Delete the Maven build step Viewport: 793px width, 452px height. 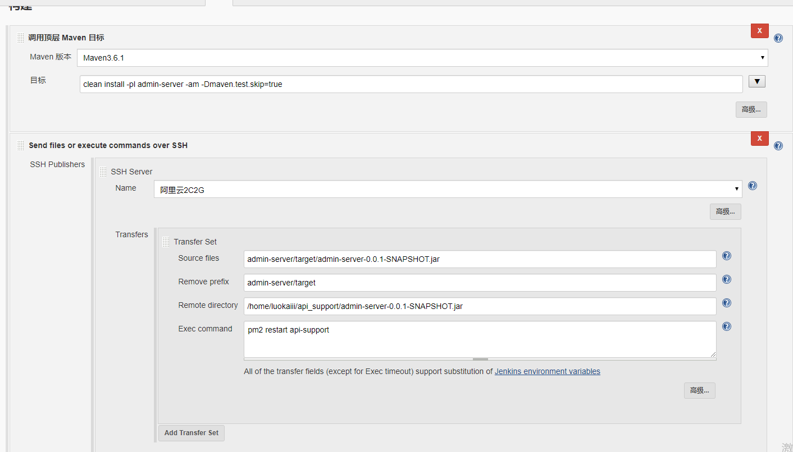coord(759,31)
